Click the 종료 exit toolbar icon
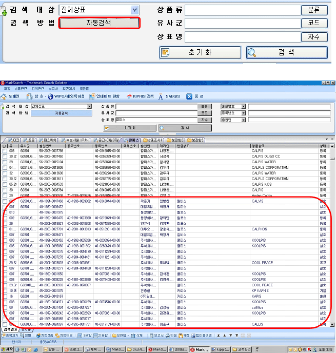 [x=189, y=96]
